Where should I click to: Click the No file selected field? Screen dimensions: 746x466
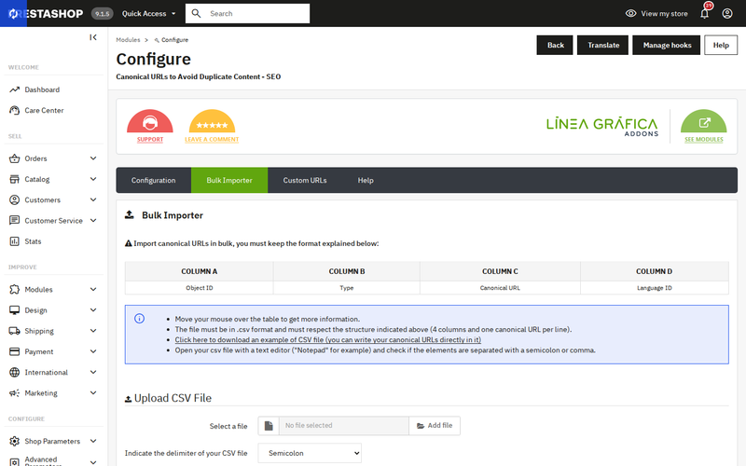344,426
